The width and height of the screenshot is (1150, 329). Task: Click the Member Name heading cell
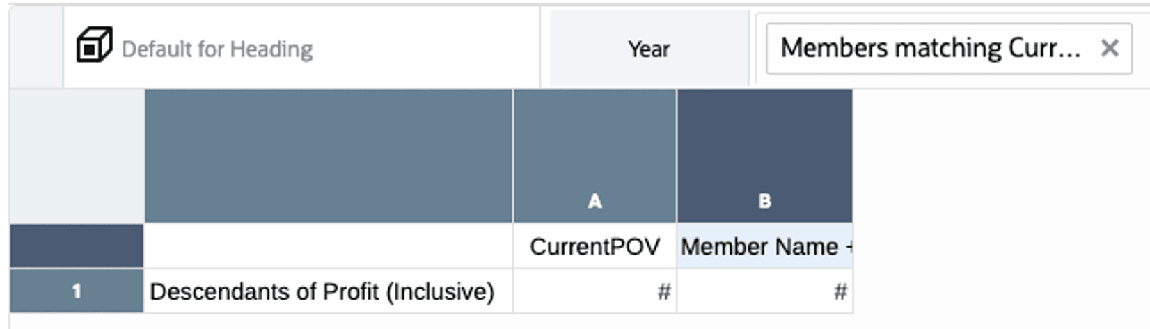pyautogui.click(x=764, y=246)
